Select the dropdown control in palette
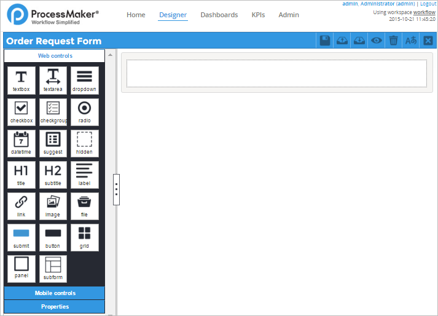Viewport: 438px width, 316px height. point(84,80)
